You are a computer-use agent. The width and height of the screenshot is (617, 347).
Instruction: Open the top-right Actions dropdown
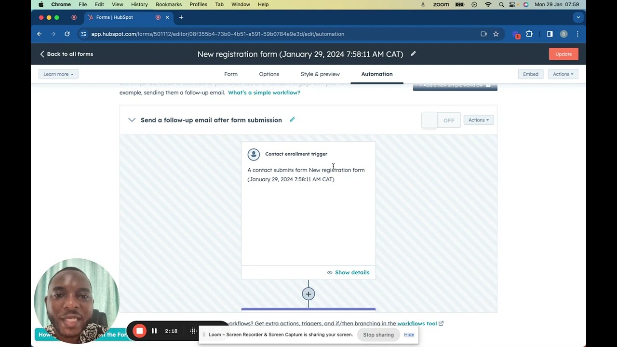(563, 74)
